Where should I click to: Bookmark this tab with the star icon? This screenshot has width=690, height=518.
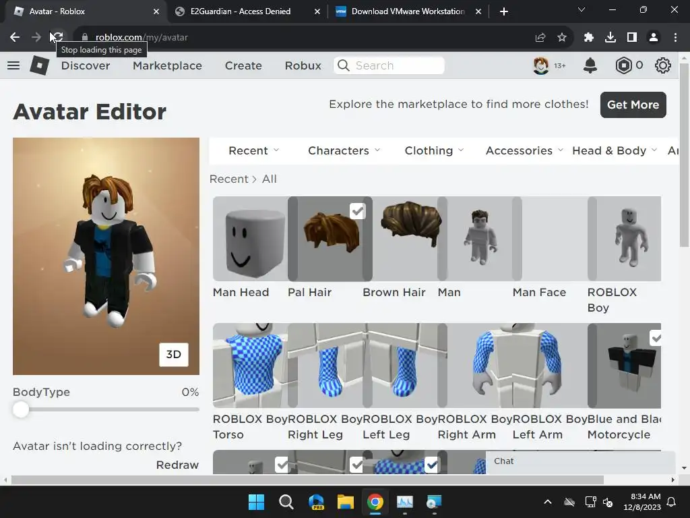pos(562,38)
